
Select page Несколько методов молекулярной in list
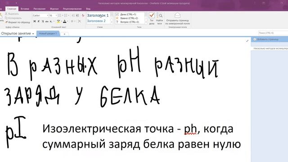point(270,49)
